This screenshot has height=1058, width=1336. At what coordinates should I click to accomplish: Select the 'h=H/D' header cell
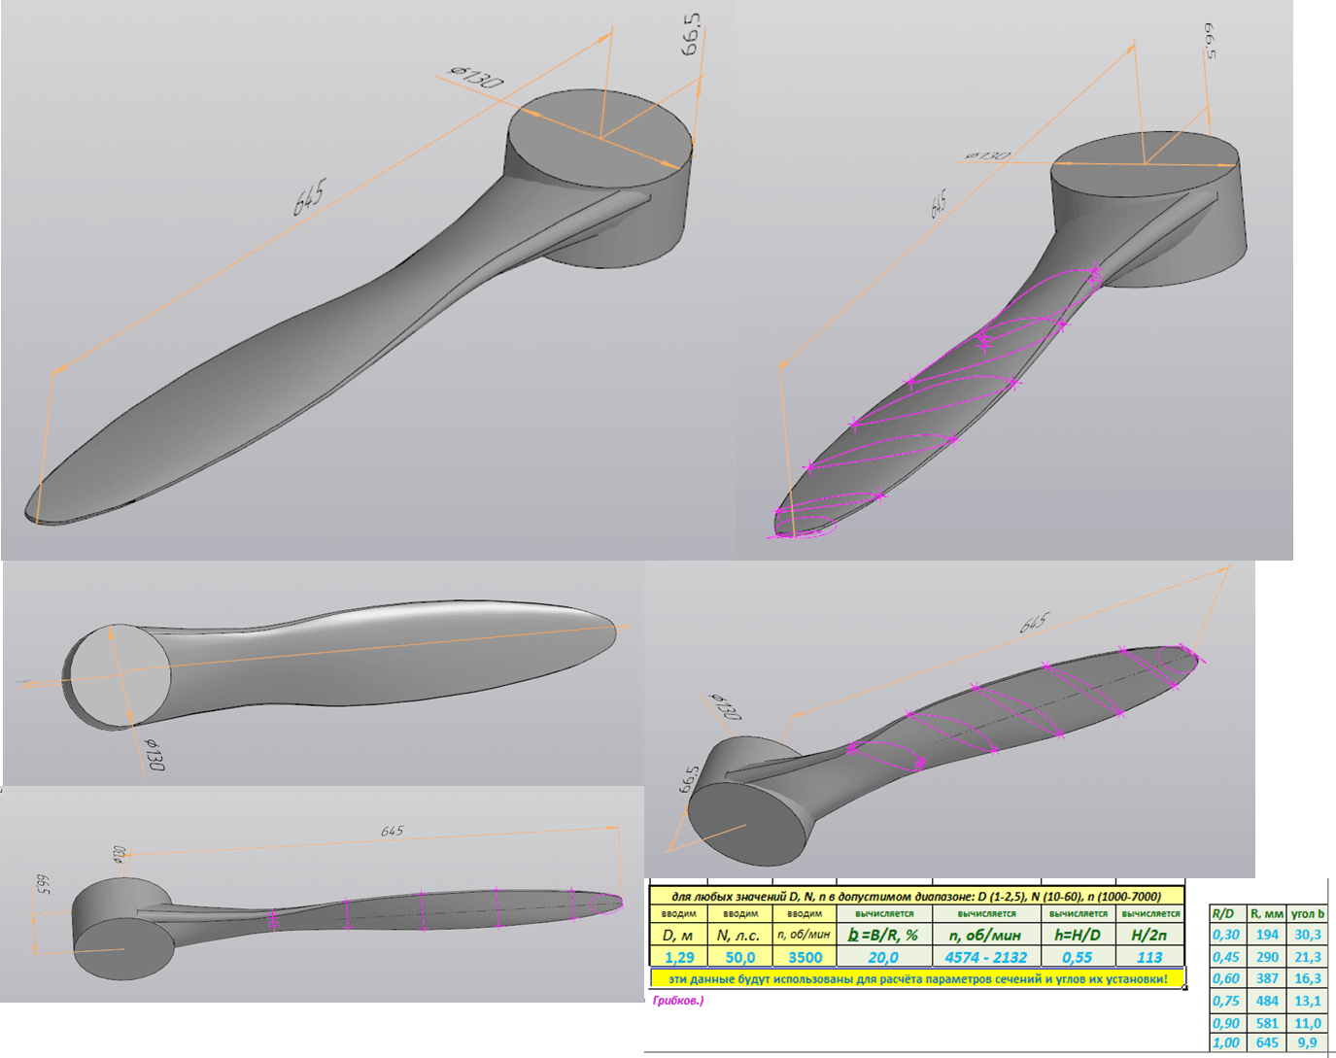(1078, 935)
